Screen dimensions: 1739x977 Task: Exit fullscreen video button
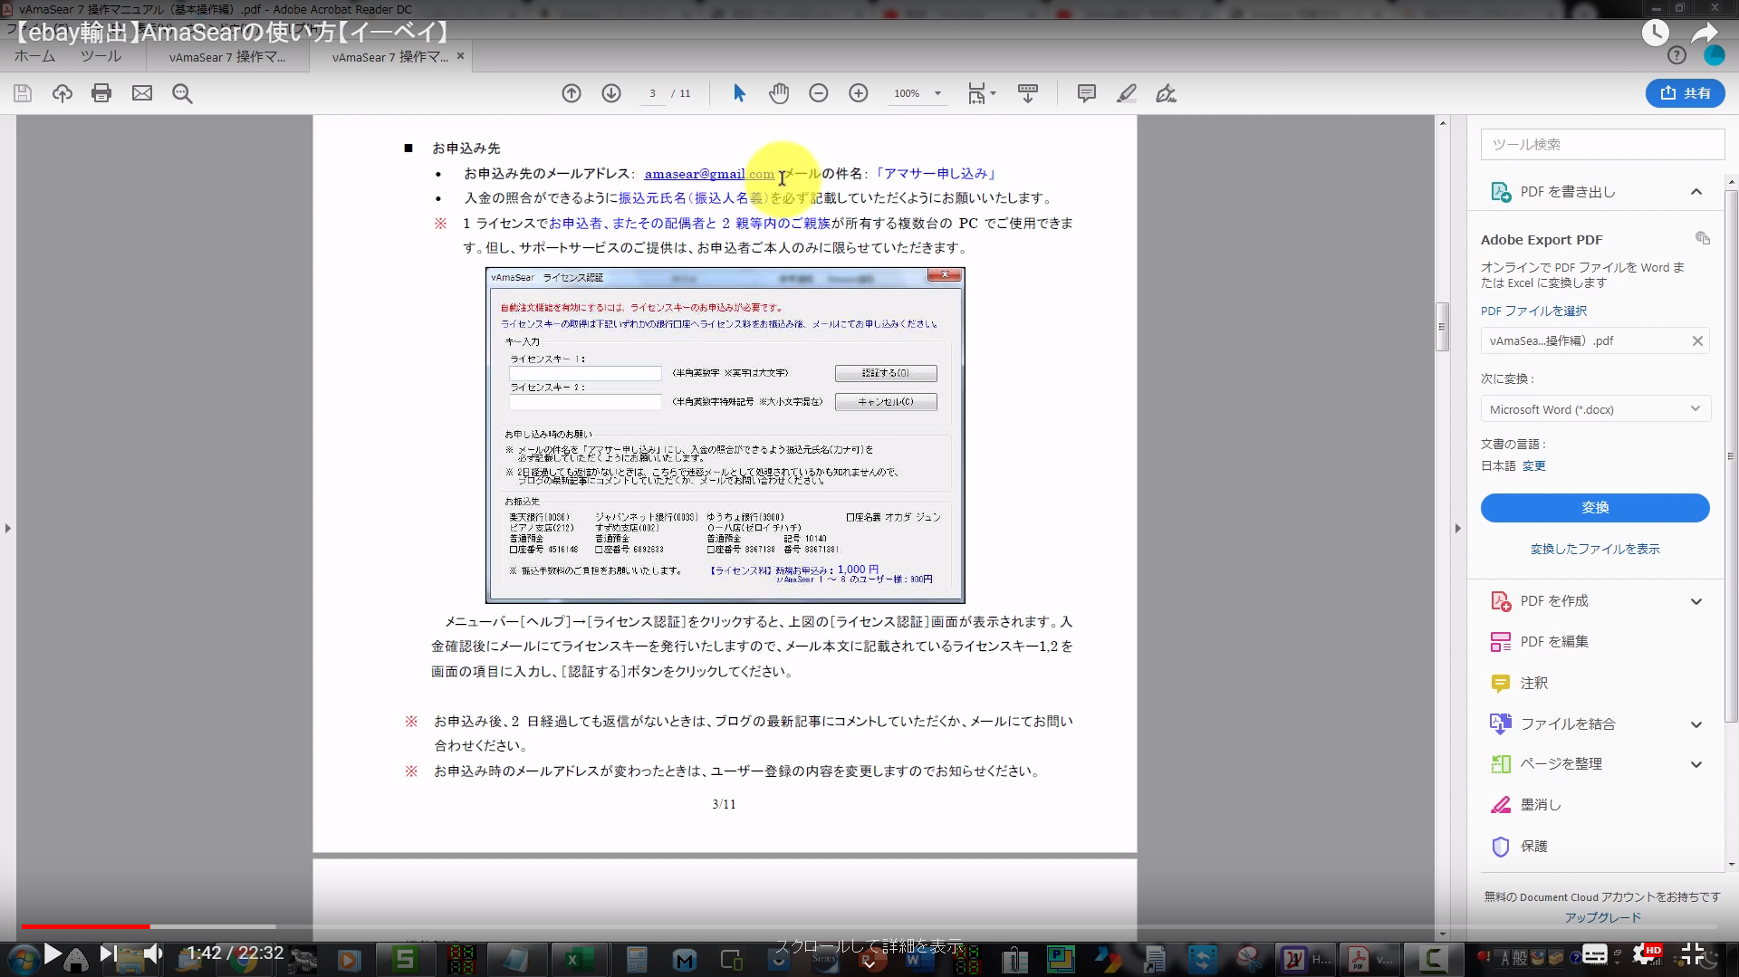pyautogui.click(x=1693, y=953)
